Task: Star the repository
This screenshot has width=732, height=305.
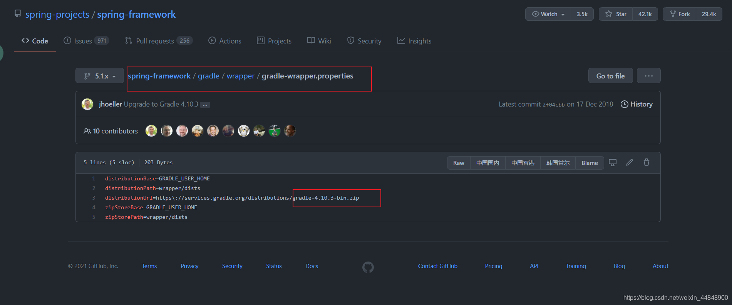Action: tap(616, 14)
